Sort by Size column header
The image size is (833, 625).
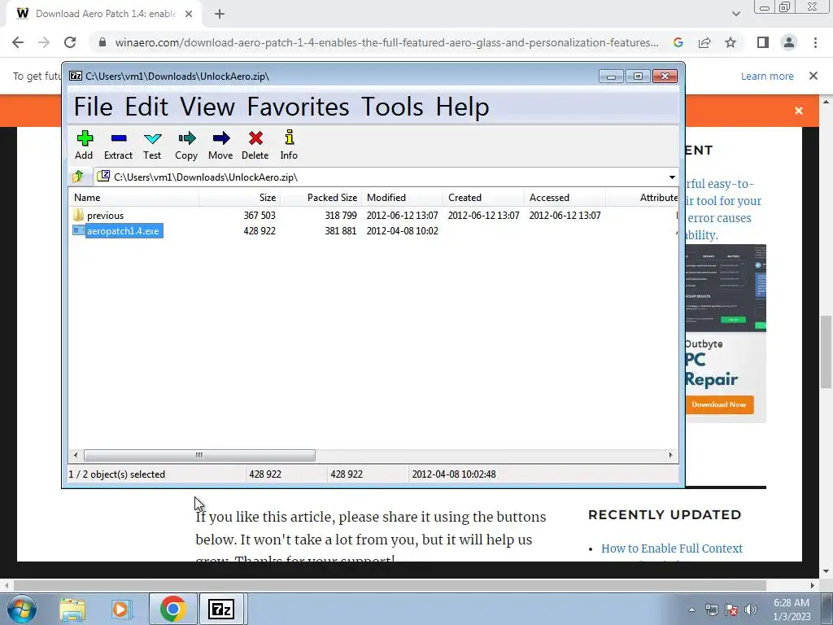pos(240,197)
